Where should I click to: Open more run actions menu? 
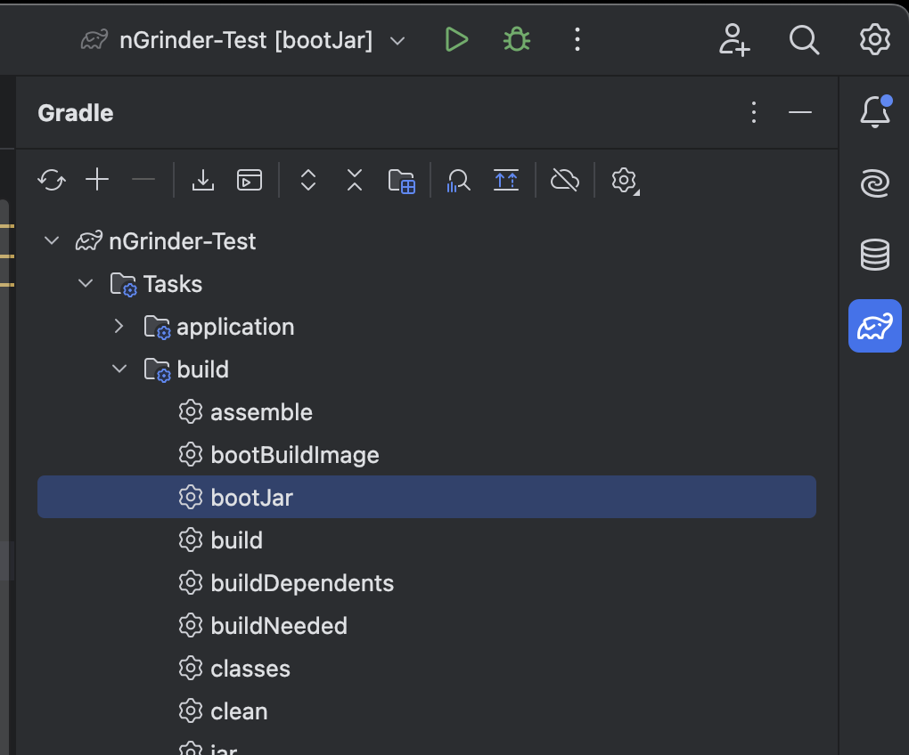[577, 40]
